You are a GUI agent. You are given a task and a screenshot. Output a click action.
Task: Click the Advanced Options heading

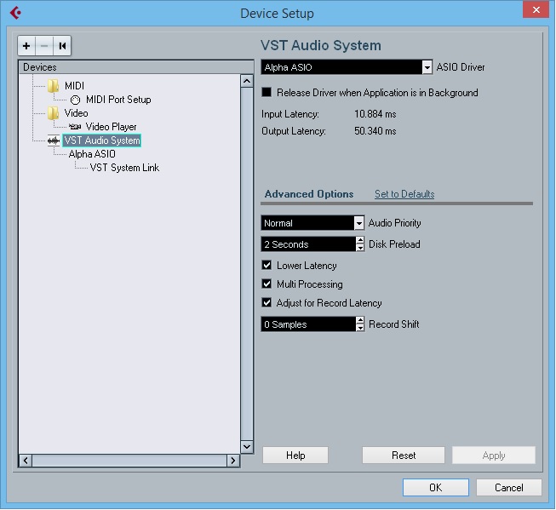point(309,194)
